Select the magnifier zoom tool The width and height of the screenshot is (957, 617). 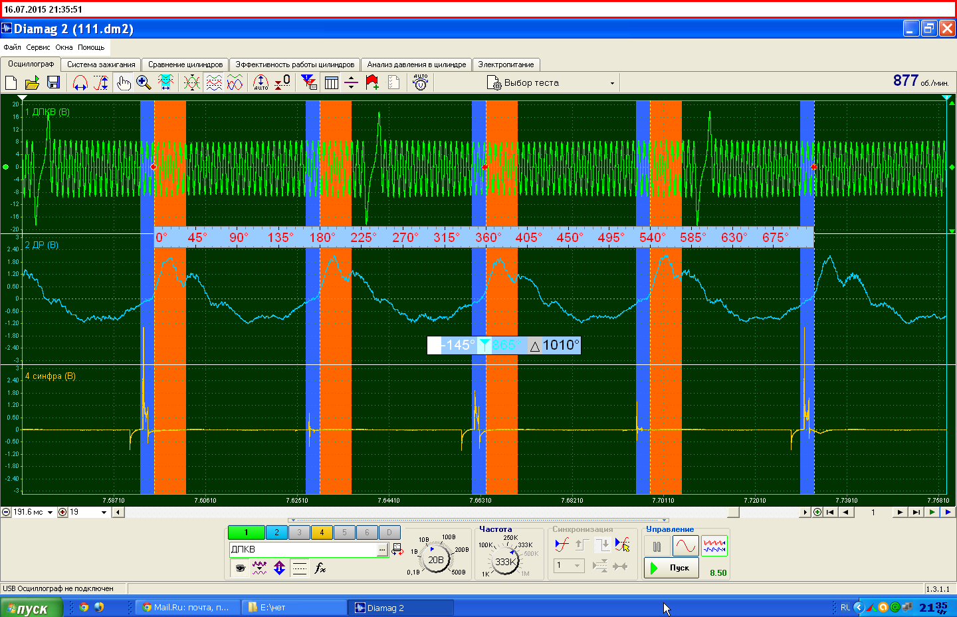pos(144,82)
